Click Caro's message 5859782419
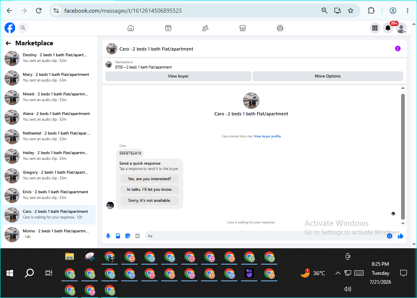The image size is (417, 298). (x=130, y=153)
